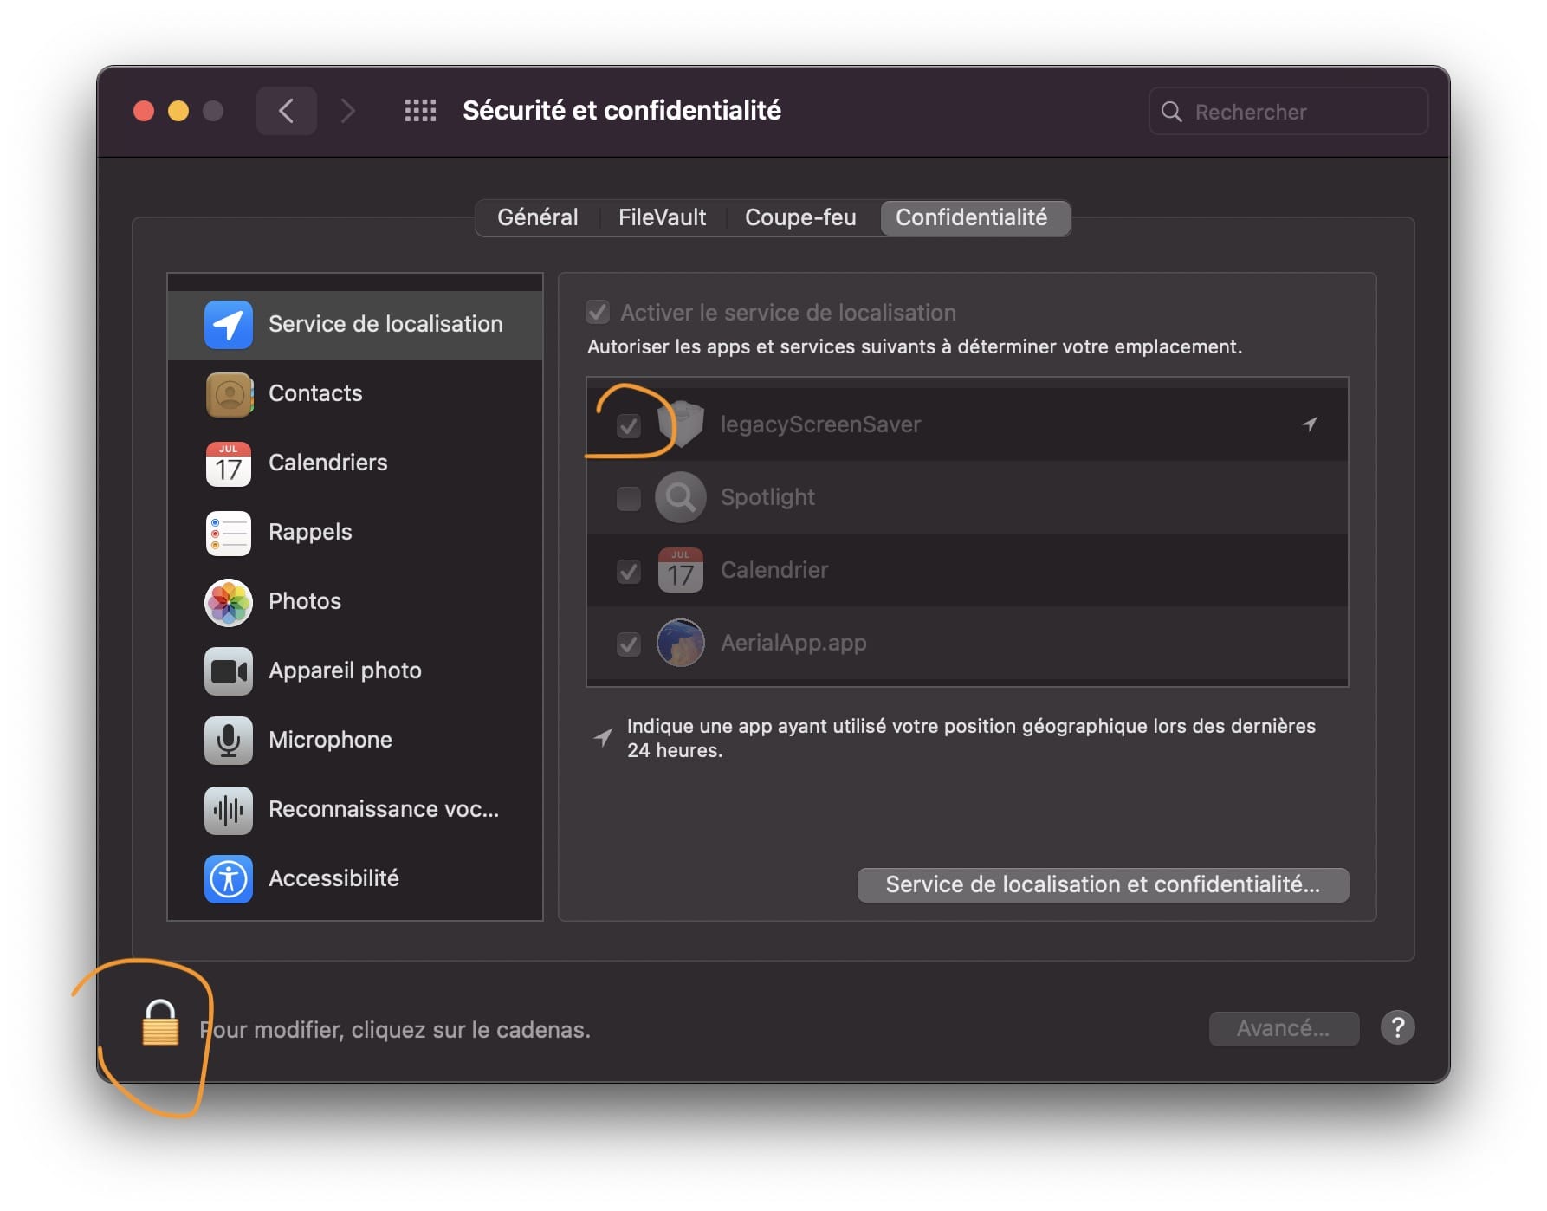The height and width of the screenshot is (1211, 1547).
Task: Click the Rappels list icon
Action: click(x=229, y=533)
